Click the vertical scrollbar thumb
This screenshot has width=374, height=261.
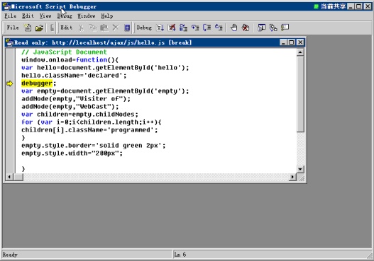pyautogui.click(x=300, y=94)
